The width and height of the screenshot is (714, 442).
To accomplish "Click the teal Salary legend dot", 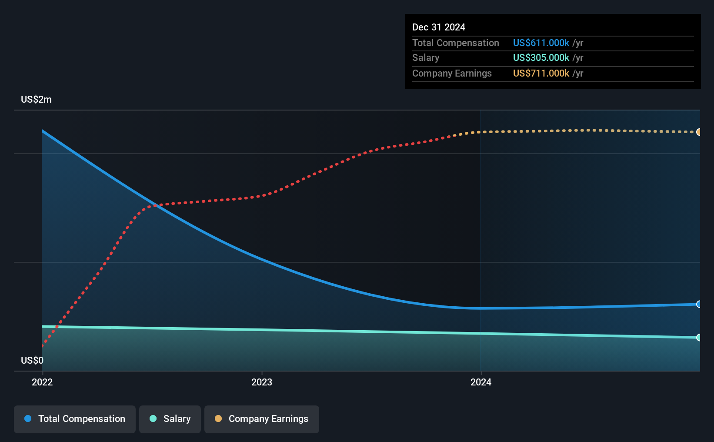I will click(153, 419).
